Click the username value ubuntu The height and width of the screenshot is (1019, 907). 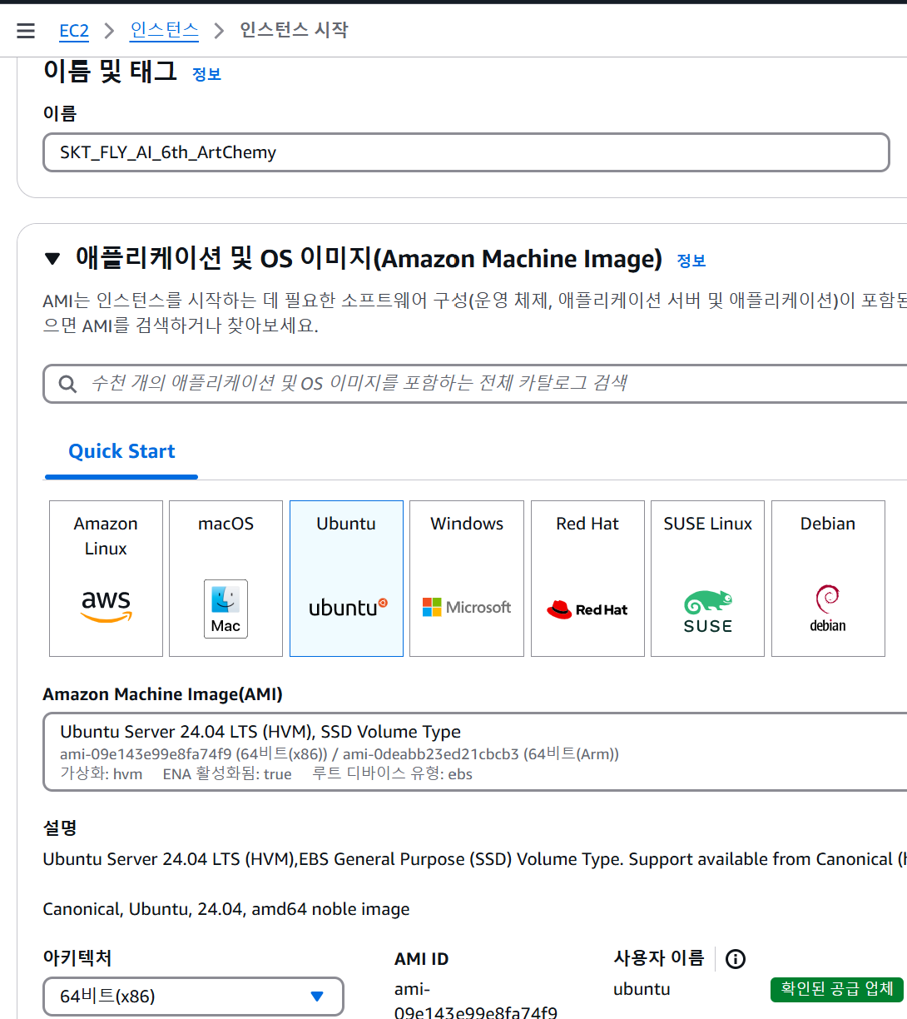point(642,989)
